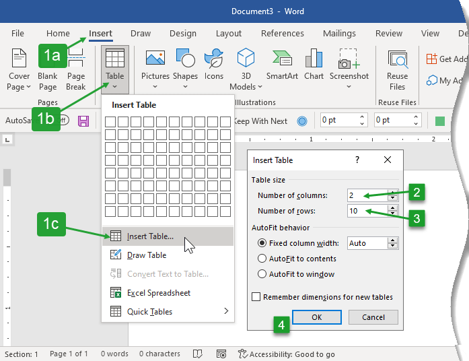Choose Draw Table from the menu
Screen dimensions: 469x361
[168, 255]
